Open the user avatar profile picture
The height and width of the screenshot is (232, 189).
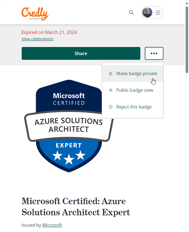point(147,13)
